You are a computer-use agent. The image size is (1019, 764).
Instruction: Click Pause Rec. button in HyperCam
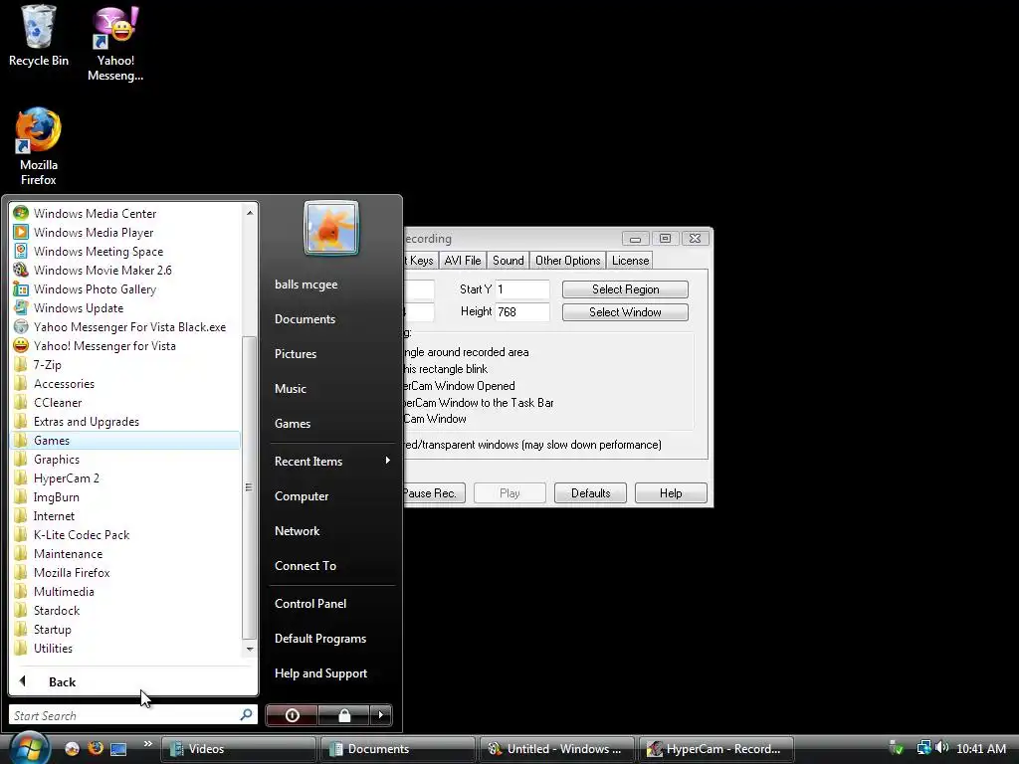[x=434, y=492]
